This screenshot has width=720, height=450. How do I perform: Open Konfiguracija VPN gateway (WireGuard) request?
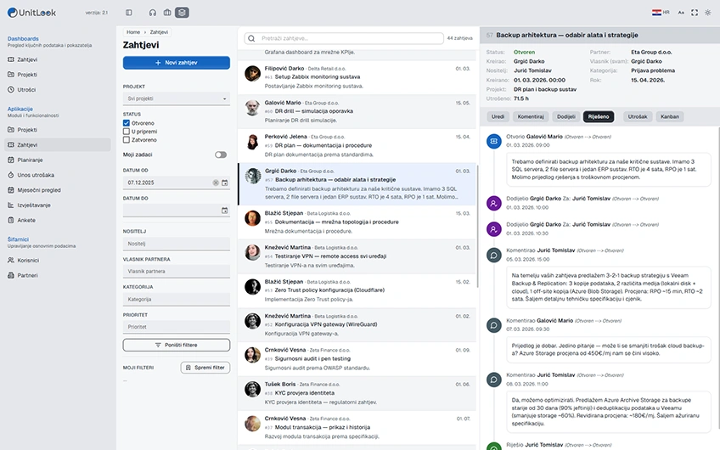pyautogui.click(x=357, y=324)
